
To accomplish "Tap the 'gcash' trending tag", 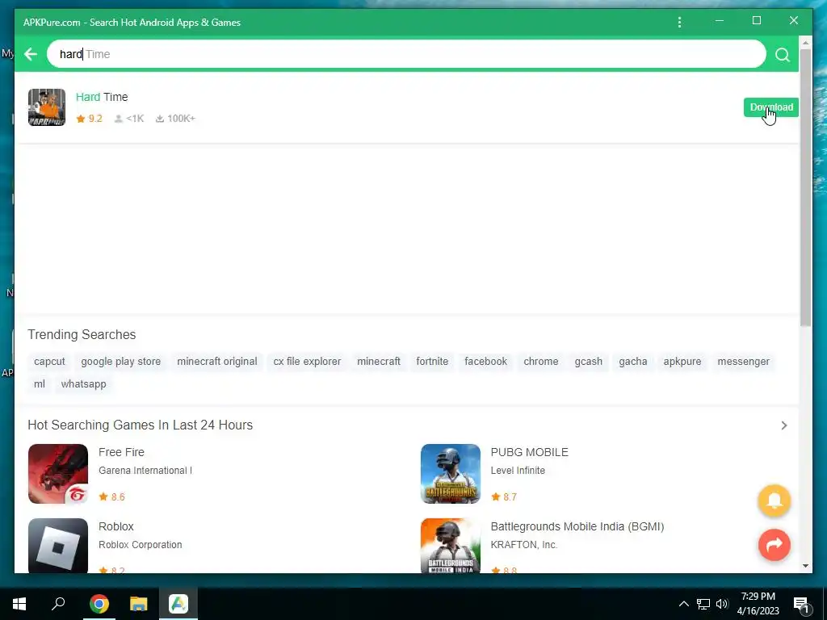I will click(588, 362).
